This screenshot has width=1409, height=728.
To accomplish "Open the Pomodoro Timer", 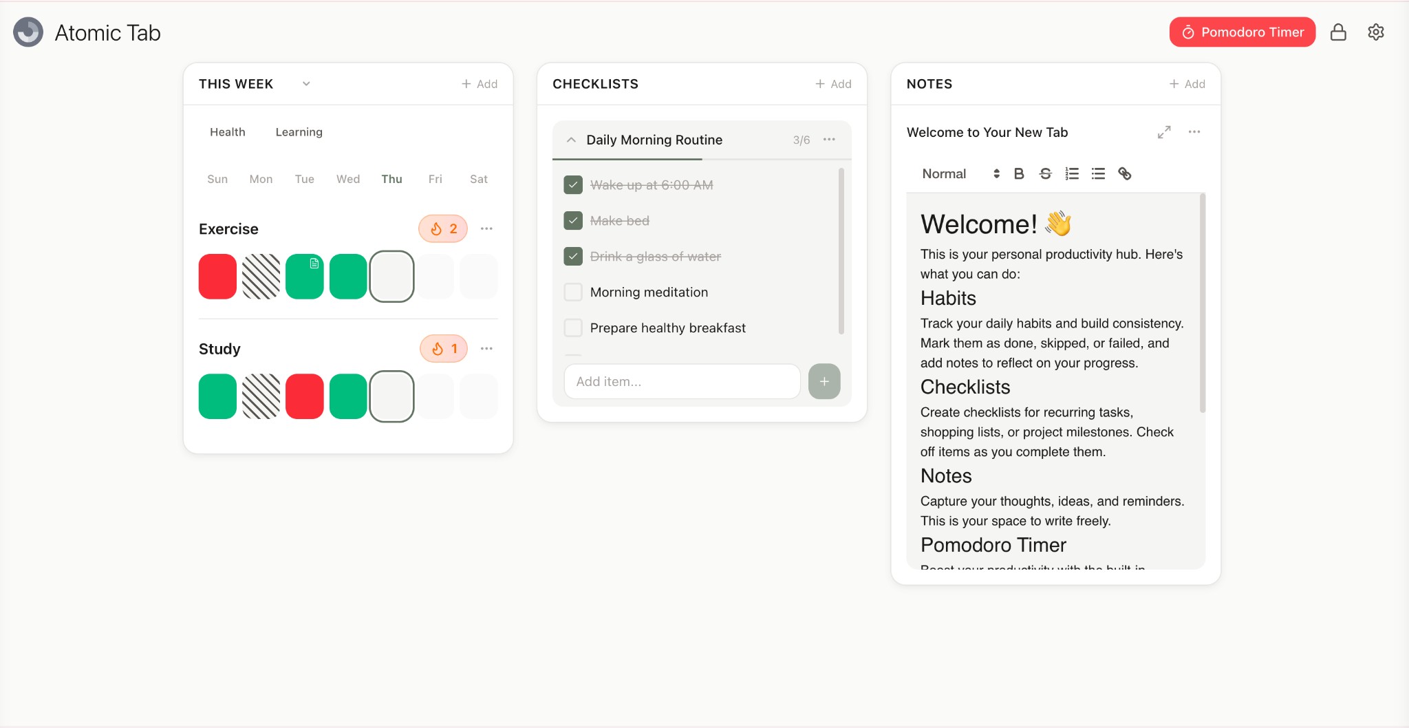I will [x=1242, y=32].
